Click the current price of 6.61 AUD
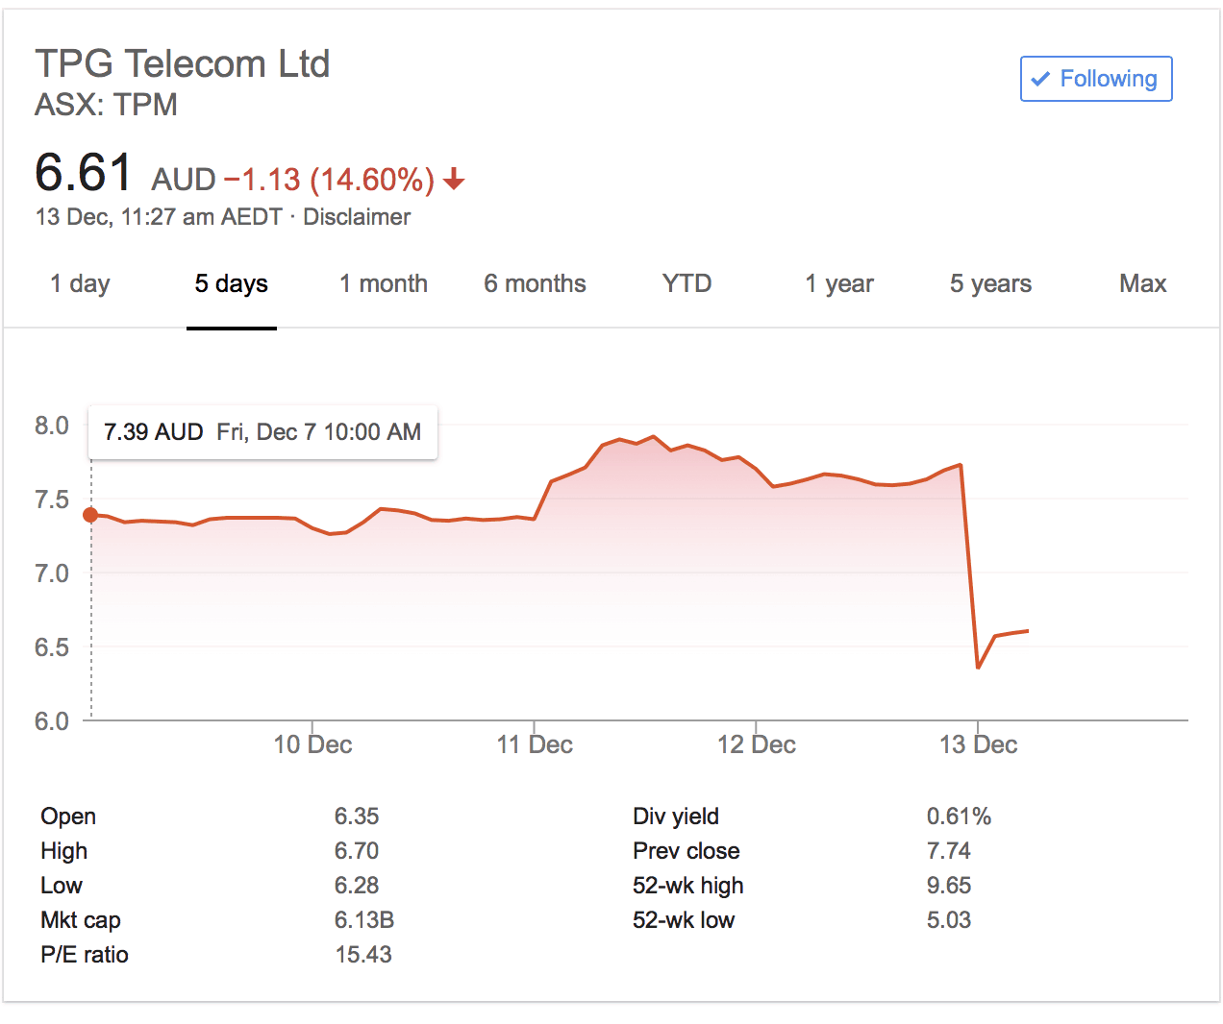The height and width of the screenshot is (1024, 1223). (x=84, y=174)
